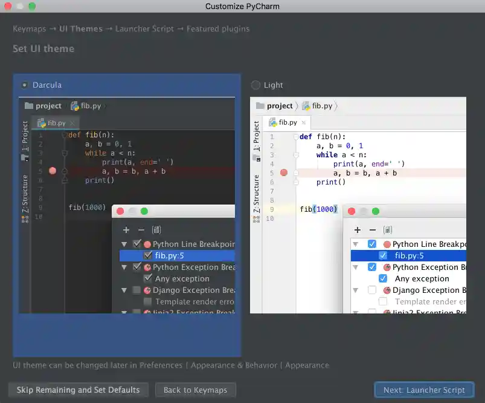Image resolution: width=485 pixels, height=403 pixels.
Task: Click the Python Exception Breakpoint lightning icon
Action: [147, 267]
